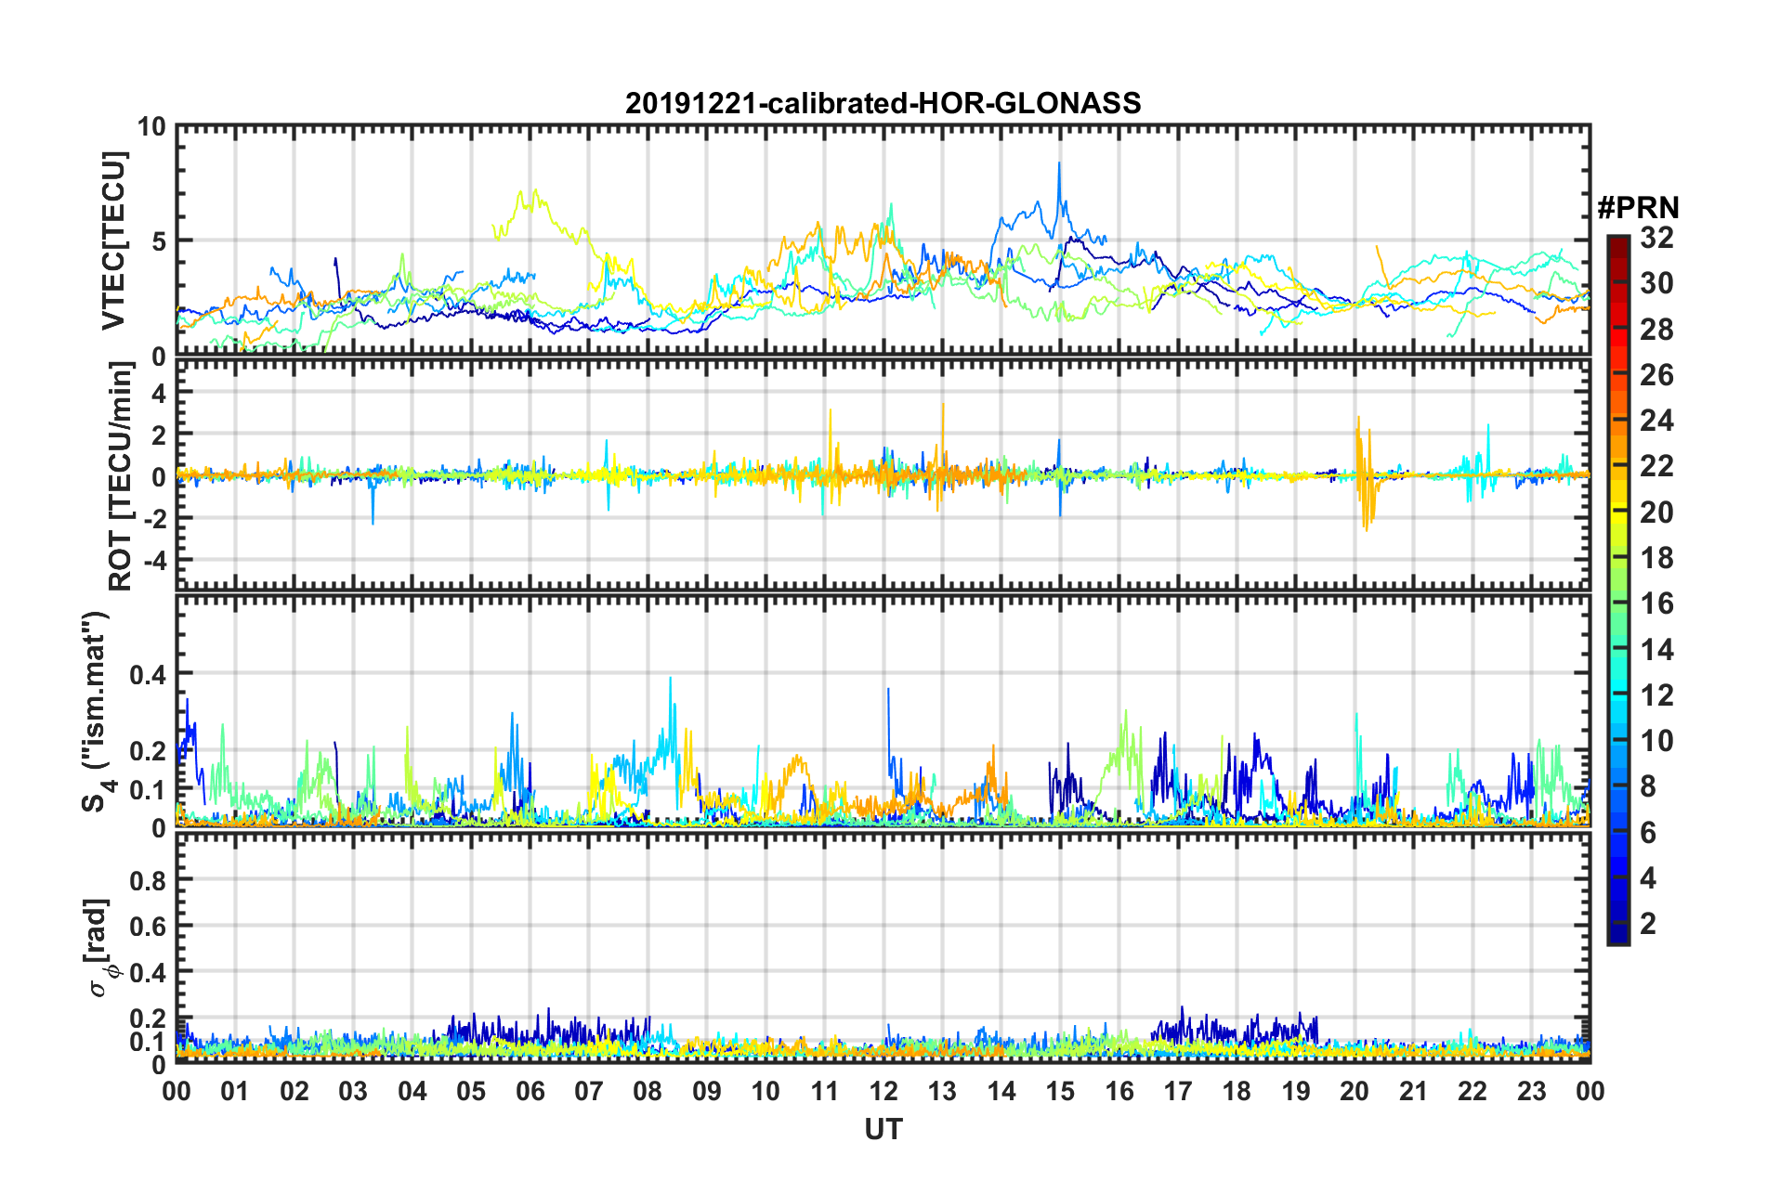Click colorbar tick label 14

(x=1656, y=650)
